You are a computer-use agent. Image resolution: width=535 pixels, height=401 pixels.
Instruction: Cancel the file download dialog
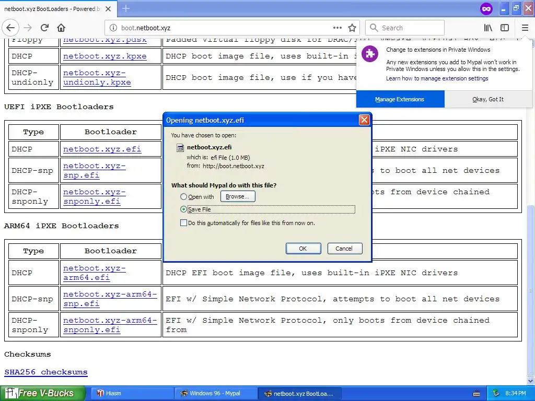(344, 249)
